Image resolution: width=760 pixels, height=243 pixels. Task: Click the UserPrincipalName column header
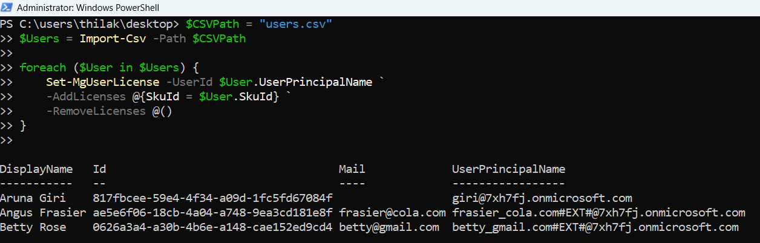pos(508,169)
